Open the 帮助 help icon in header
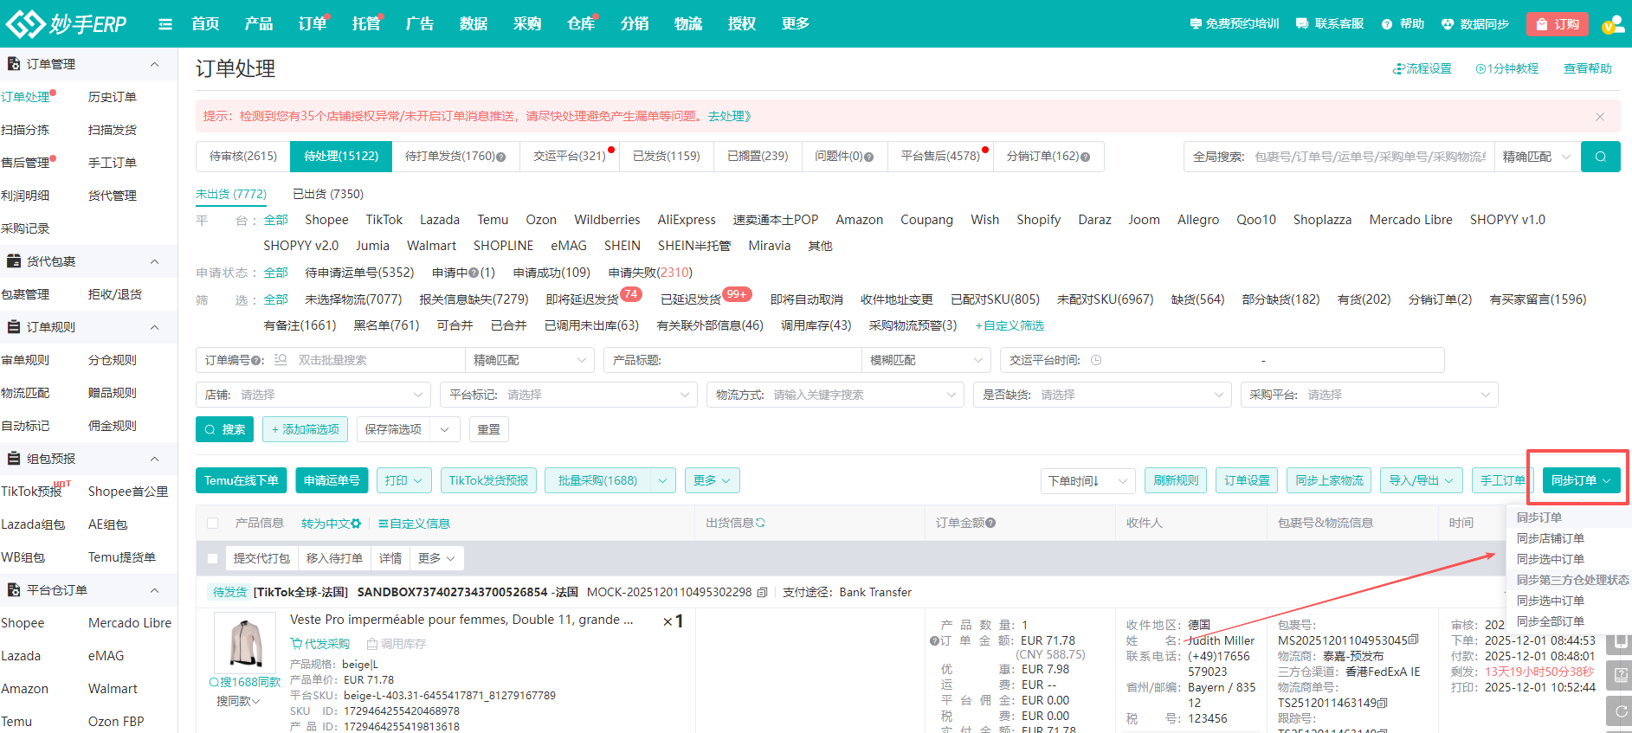Image resolution: width=1632 pixels, height=733 pixels. pyautogui.click(x=1387, y=24)
